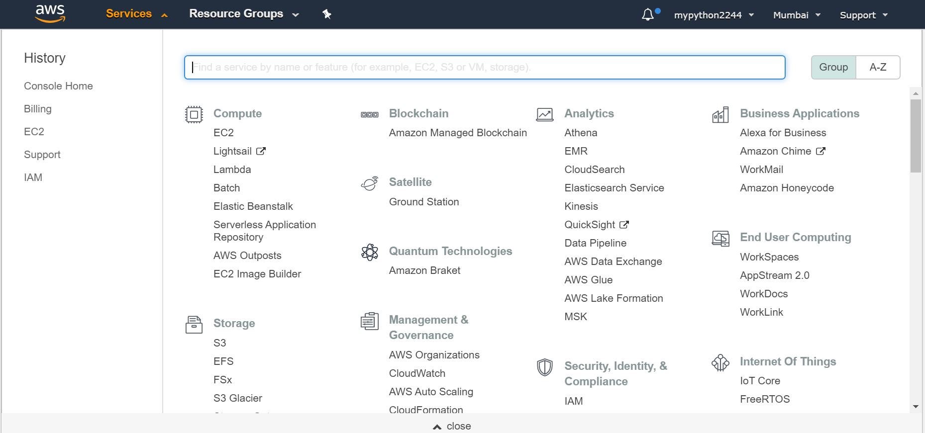The image size is (925, 433).
Task: Open EC2 from History list
Action: click(x=34, y=132)
